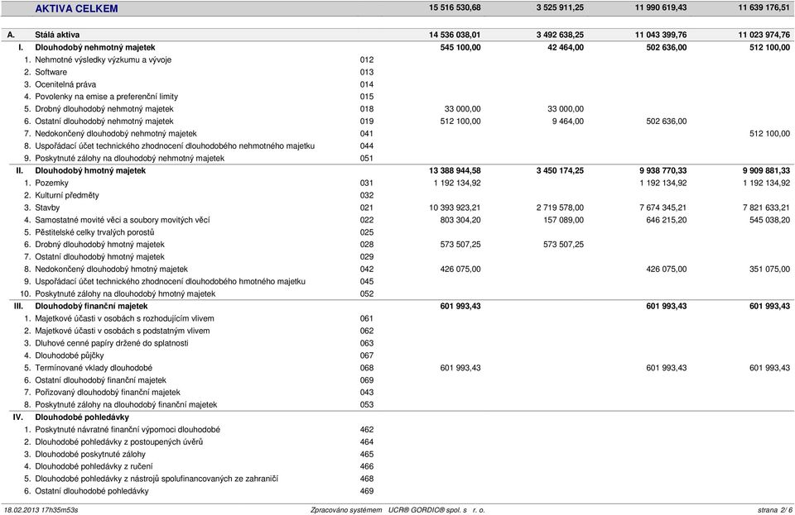Click the Stálá aktiva row label
The image size is (795, 515).
tap(57, 35)
